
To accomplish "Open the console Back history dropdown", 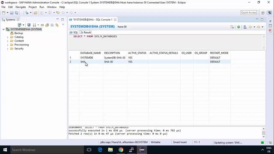I will click(254, 27).
